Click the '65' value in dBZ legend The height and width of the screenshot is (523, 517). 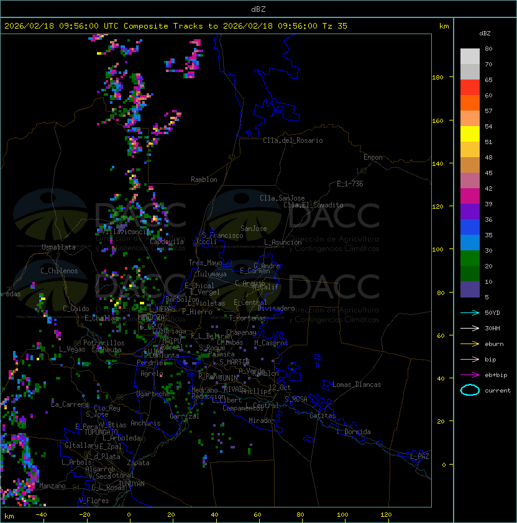(488, 80)
